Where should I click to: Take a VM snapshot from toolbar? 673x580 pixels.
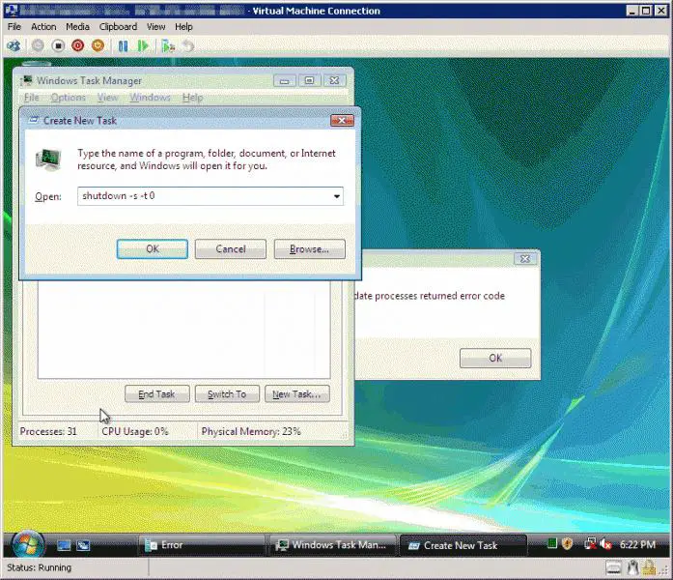pos(168,46)
